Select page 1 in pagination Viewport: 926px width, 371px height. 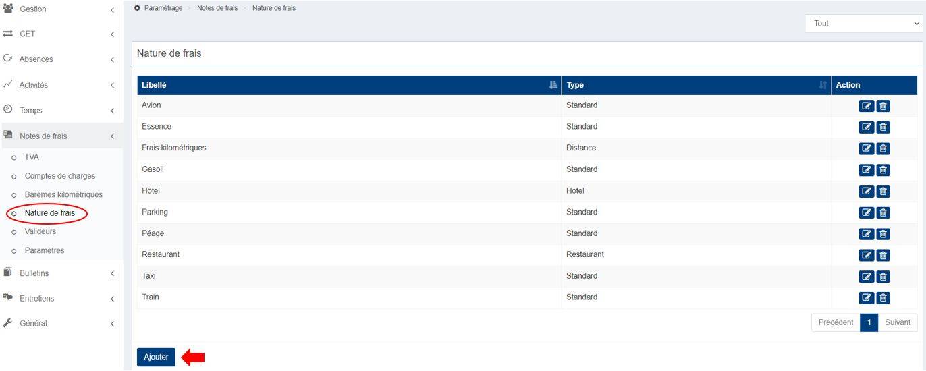[869, 322]
